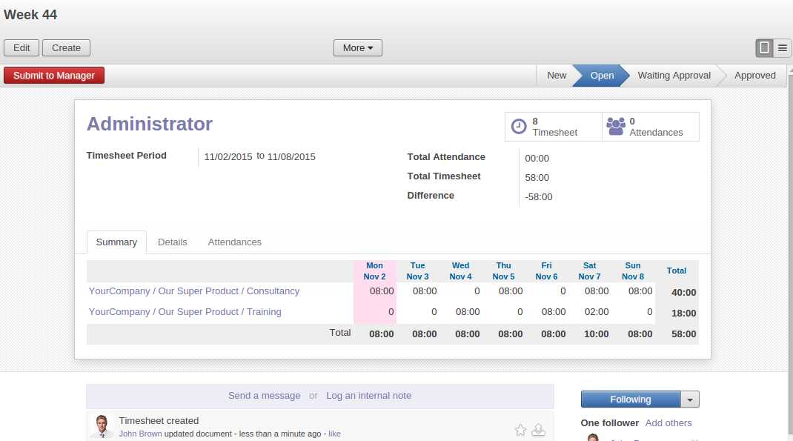The image size is (793, 441).
Task: Click the Create button
Action: coord(66,48)
